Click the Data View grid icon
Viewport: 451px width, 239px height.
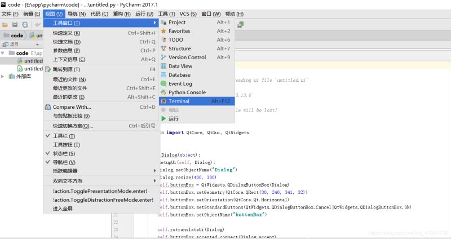click(x=163, y=66)
